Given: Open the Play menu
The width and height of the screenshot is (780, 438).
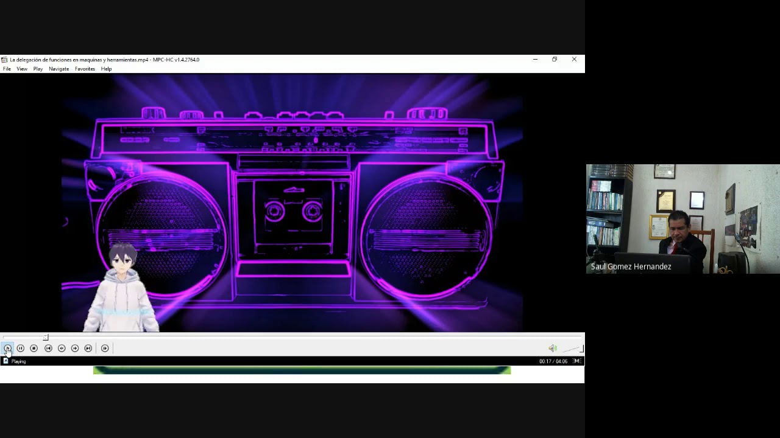Looking at the screenshot, I should click(38, 69).
